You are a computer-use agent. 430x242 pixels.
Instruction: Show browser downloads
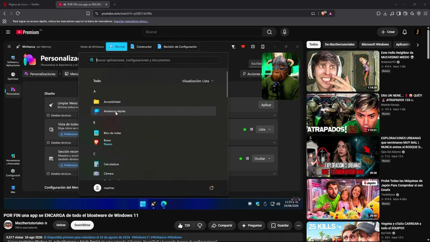(385, 13)
